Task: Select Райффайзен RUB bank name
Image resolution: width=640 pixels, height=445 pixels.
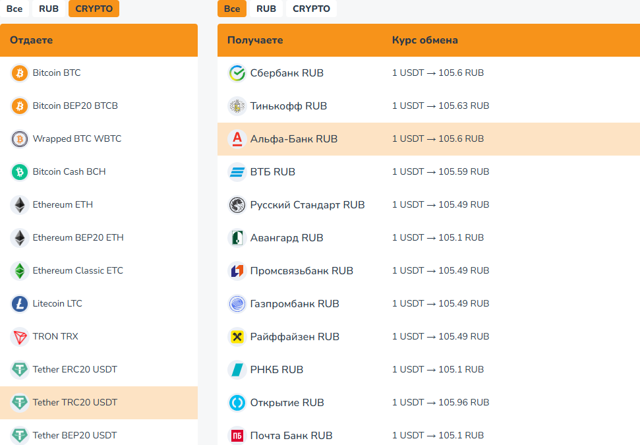Action: 295,337
